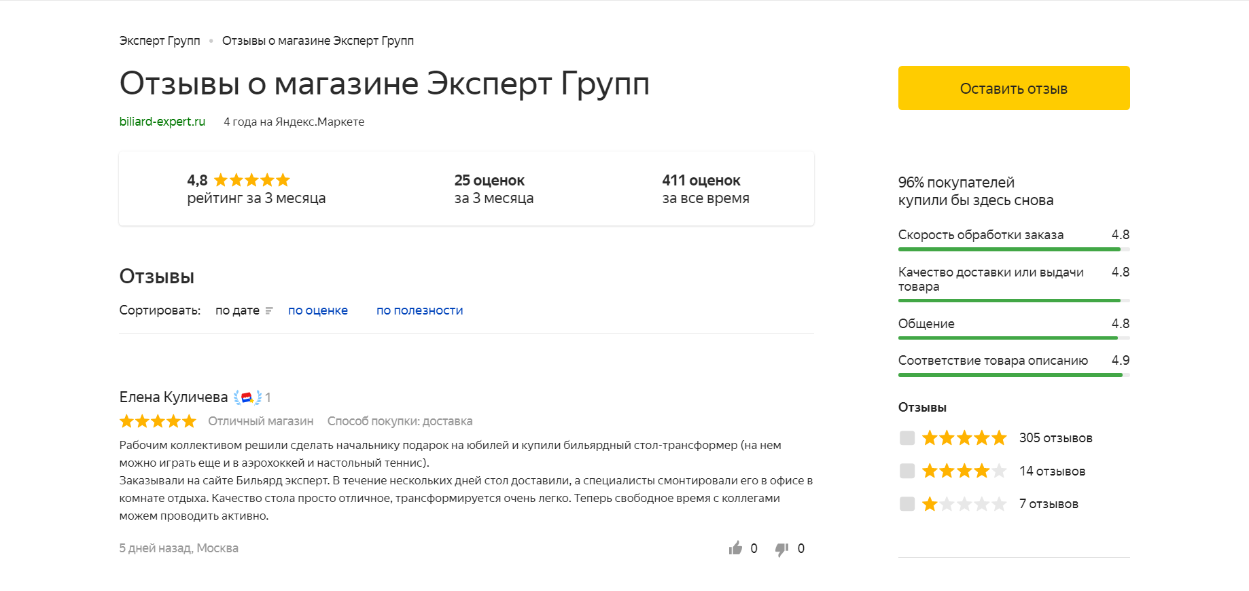The image size is (1249, 591).
Task: Open the biliard-expert.ru link
Action: 162,122
